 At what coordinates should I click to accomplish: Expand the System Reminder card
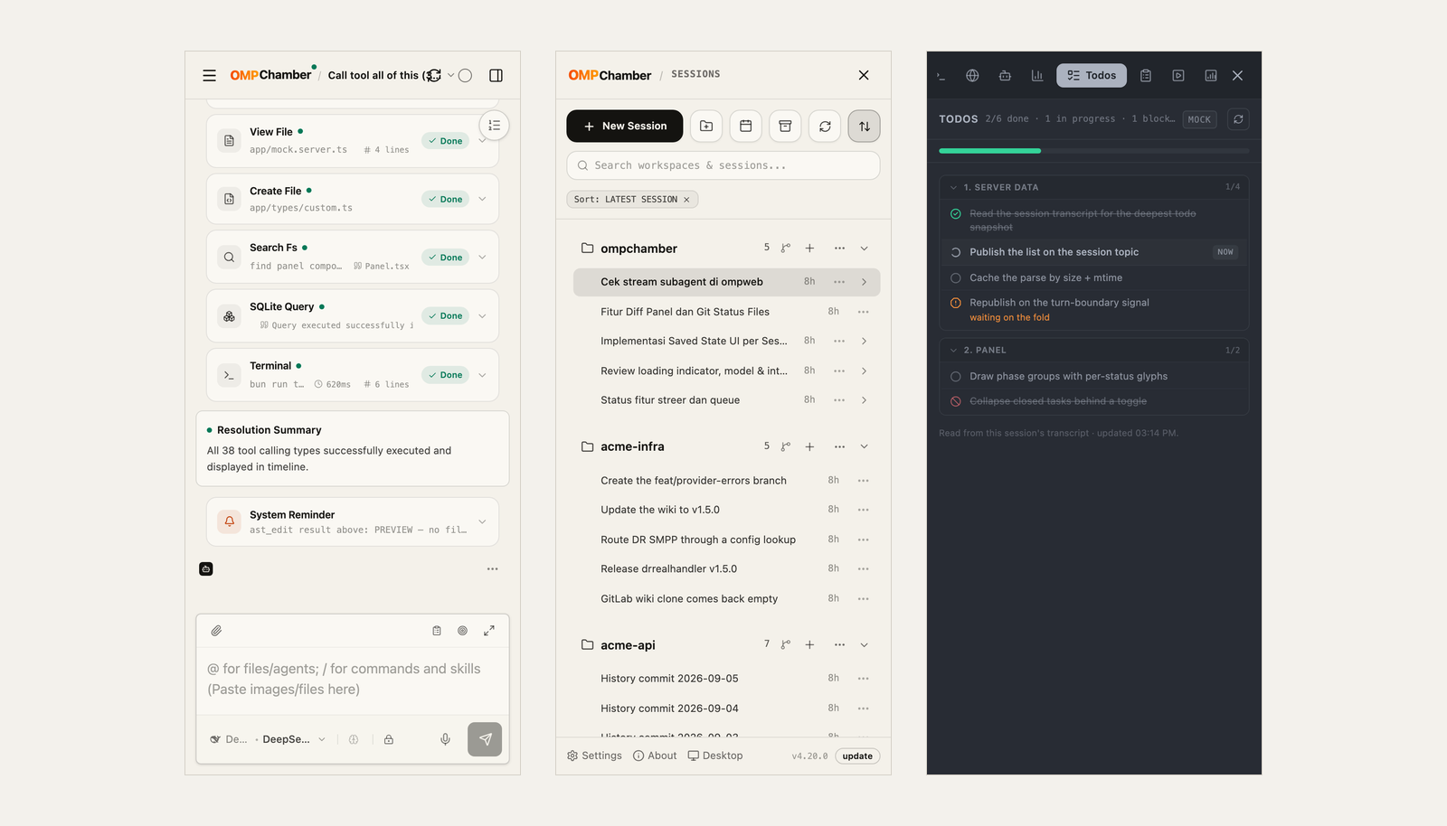tap(482, 521)
